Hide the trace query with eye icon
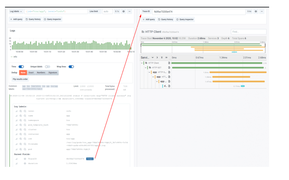289x180 pixels. (x=256, y=11)
